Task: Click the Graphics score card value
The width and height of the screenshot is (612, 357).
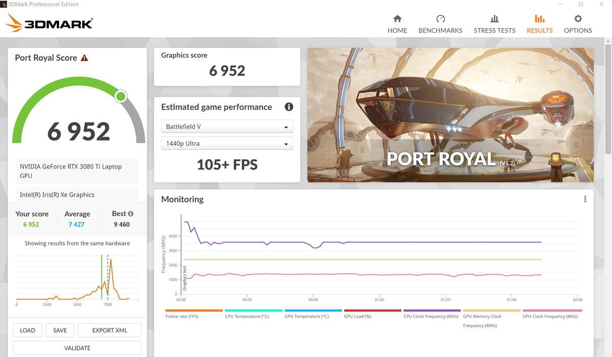Action: (x=227, y=70)
